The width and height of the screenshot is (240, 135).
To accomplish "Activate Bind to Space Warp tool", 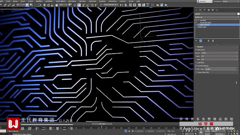I will click(x=13, y=5).
